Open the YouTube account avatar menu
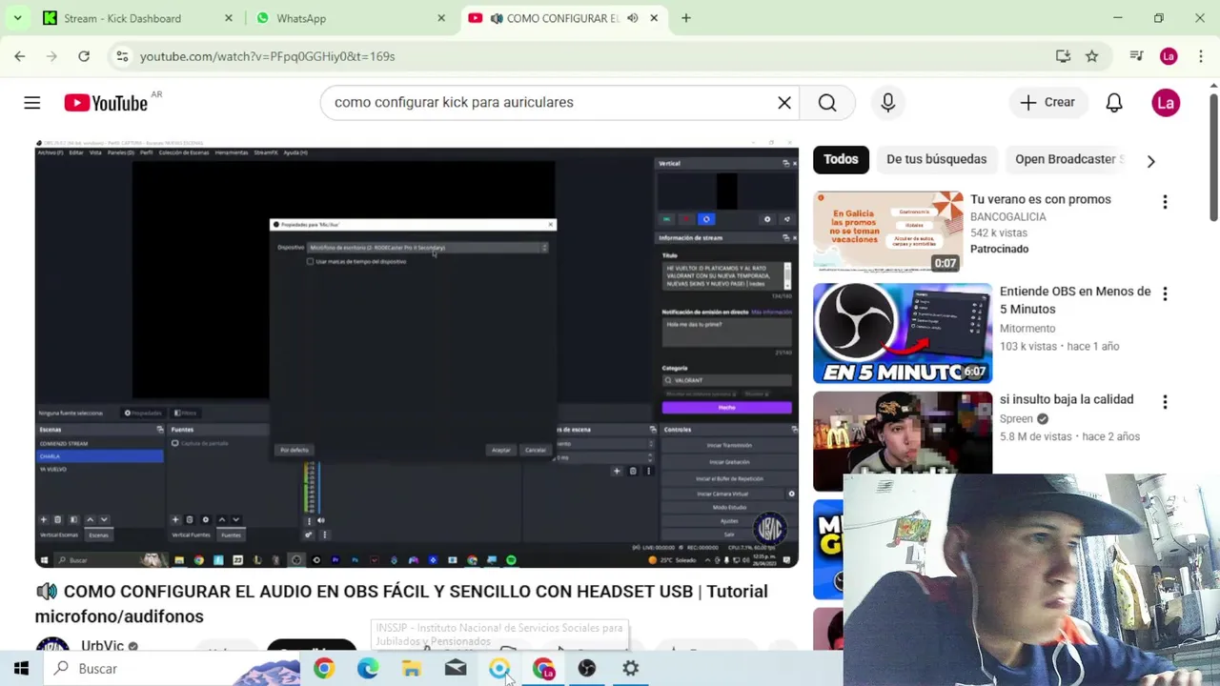Image resolution: width=1220 pixels, height=686 pixels. [1166, 103]
